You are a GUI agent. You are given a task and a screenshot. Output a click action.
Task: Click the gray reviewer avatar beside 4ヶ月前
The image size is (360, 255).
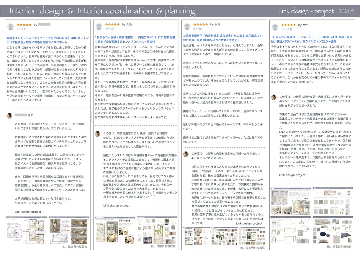tap(99, 27)
